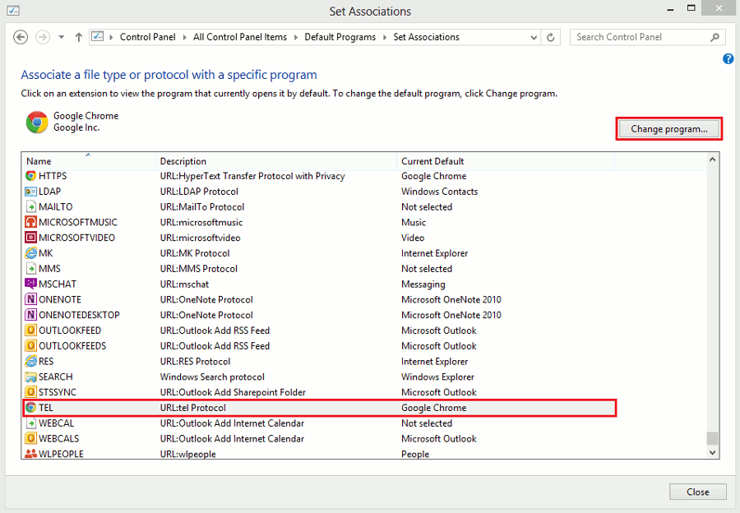Click Microsoft OneNote 2010 for ONENOTE
Screen dimensions: 740x513
(451, 300)
